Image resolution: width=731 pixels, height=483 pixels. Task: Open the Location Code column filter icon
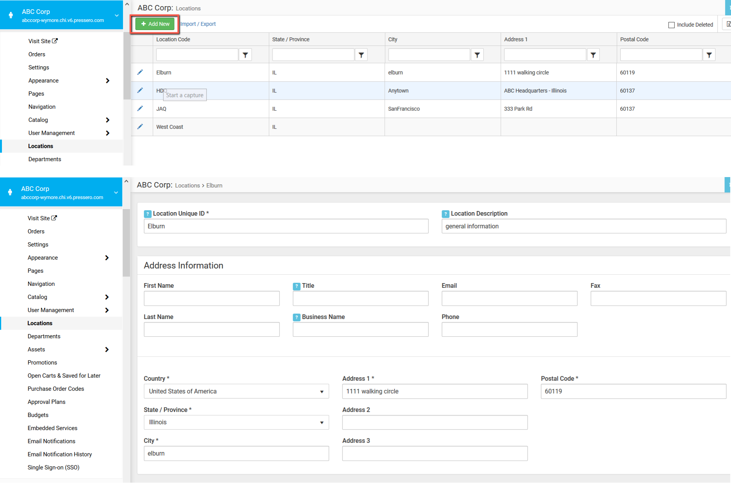[x=245, y=55]
